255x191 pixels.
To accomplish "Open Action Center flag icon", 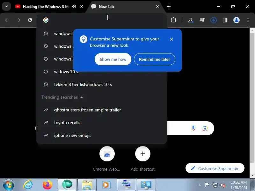I will click(x=207, y=185).
